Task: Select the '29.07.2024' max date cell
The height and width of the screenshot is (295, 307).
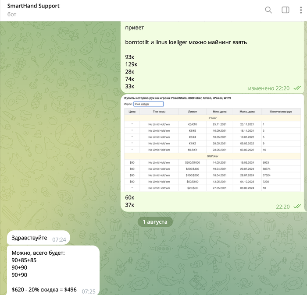Action: tap(247, 169)
